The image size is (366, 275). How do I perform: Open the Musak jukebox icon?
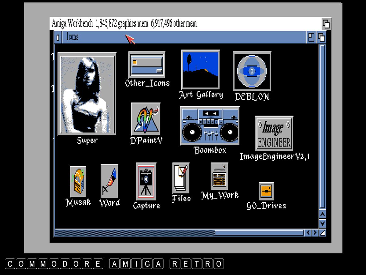[x=78, y=182]
